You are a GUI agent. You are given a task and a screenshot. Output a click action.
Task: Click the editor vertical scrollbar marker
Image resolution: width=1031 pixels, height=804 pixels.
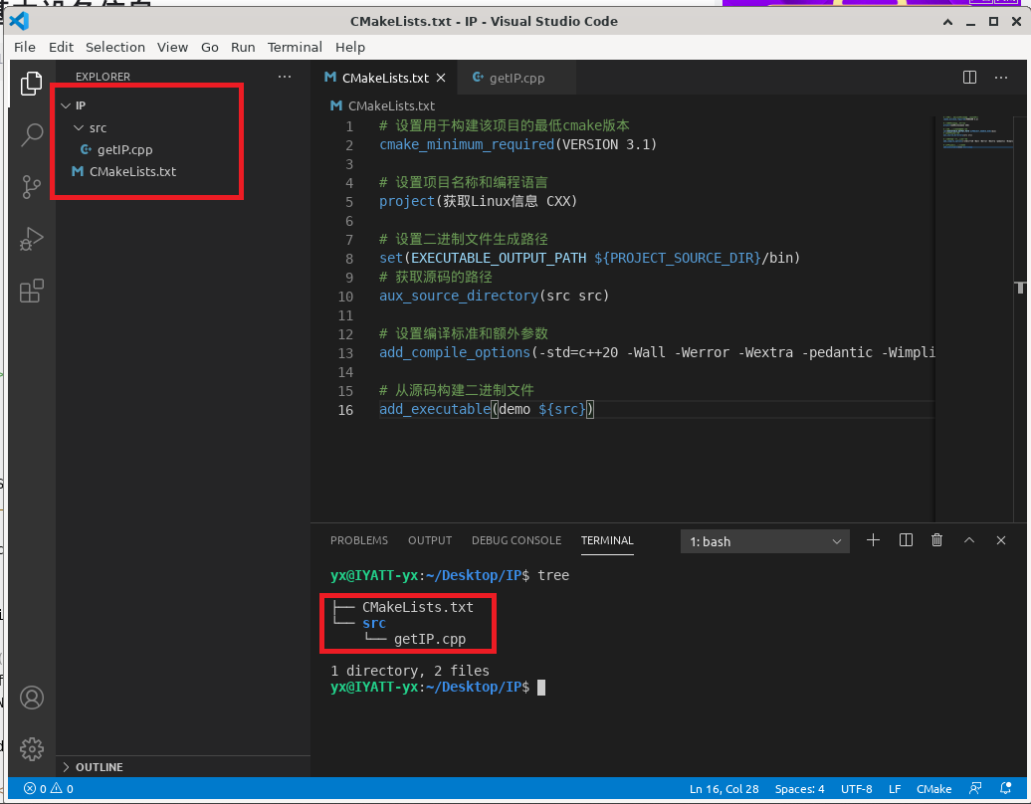coord(1020,288)
